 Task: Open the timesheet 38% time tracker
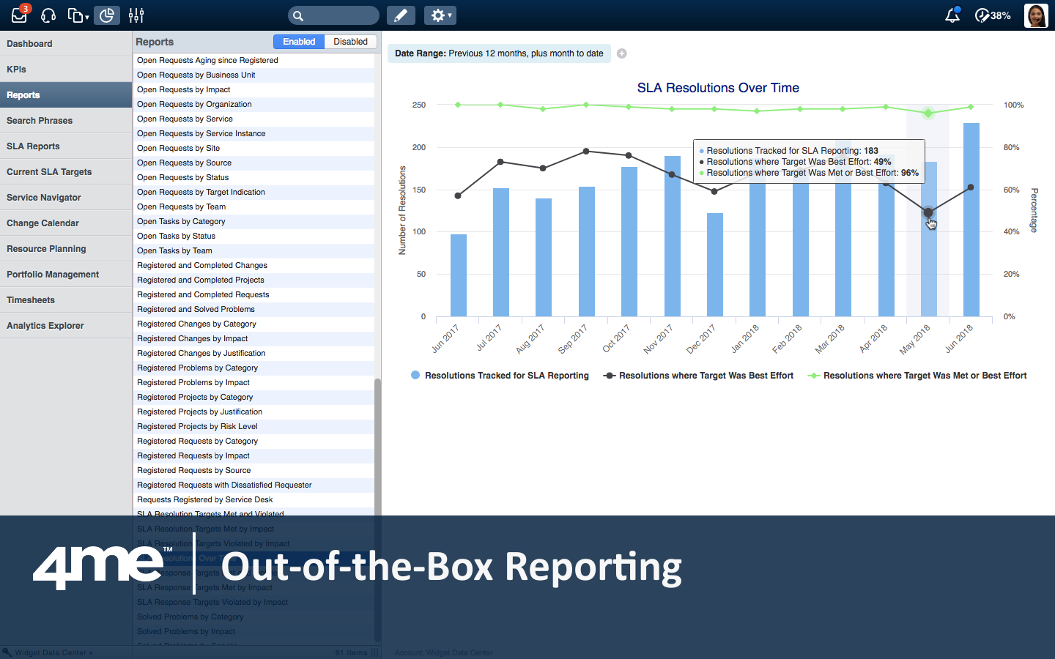coord(993,15)
